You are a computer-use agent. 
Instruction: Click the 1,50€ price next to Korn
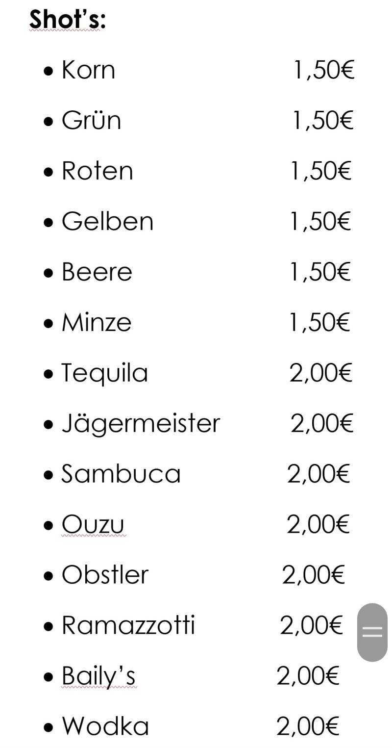(x=323, y=70)
